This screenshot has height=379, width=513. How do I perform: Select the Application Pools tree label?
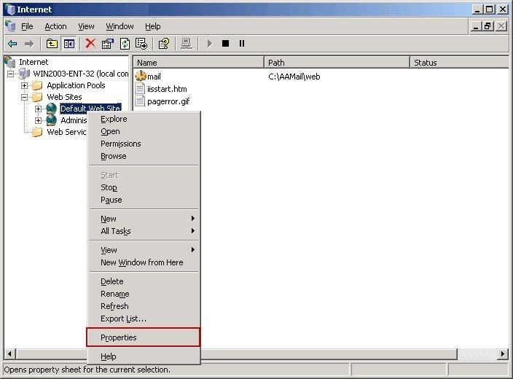point(76,85)
